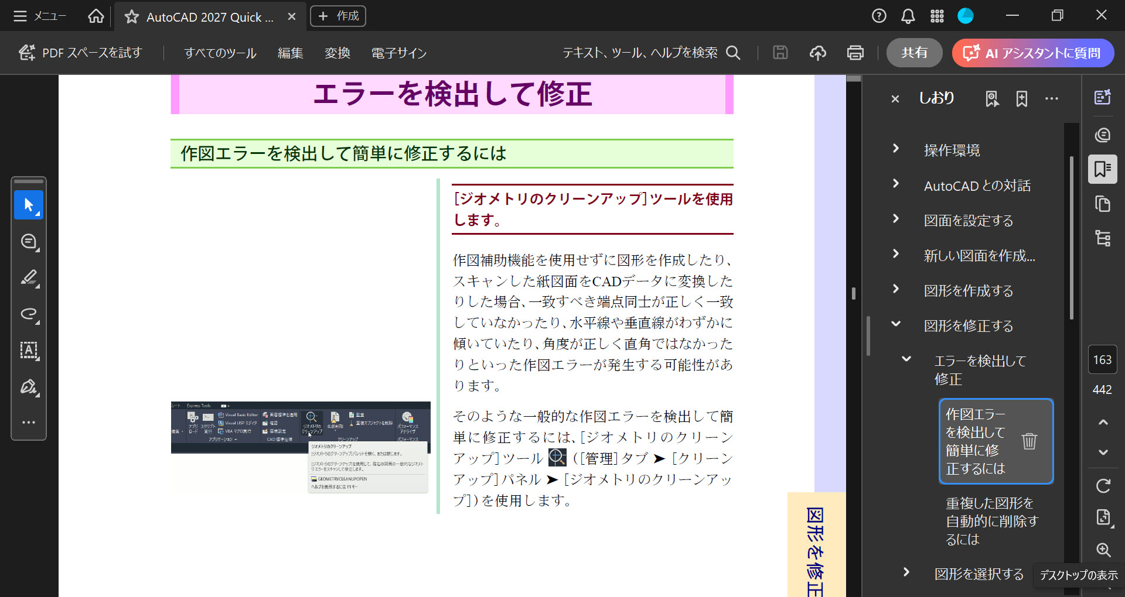Select 操作環境 bookmark text
The image size is (1125, 597).
[x=952, y=150]
